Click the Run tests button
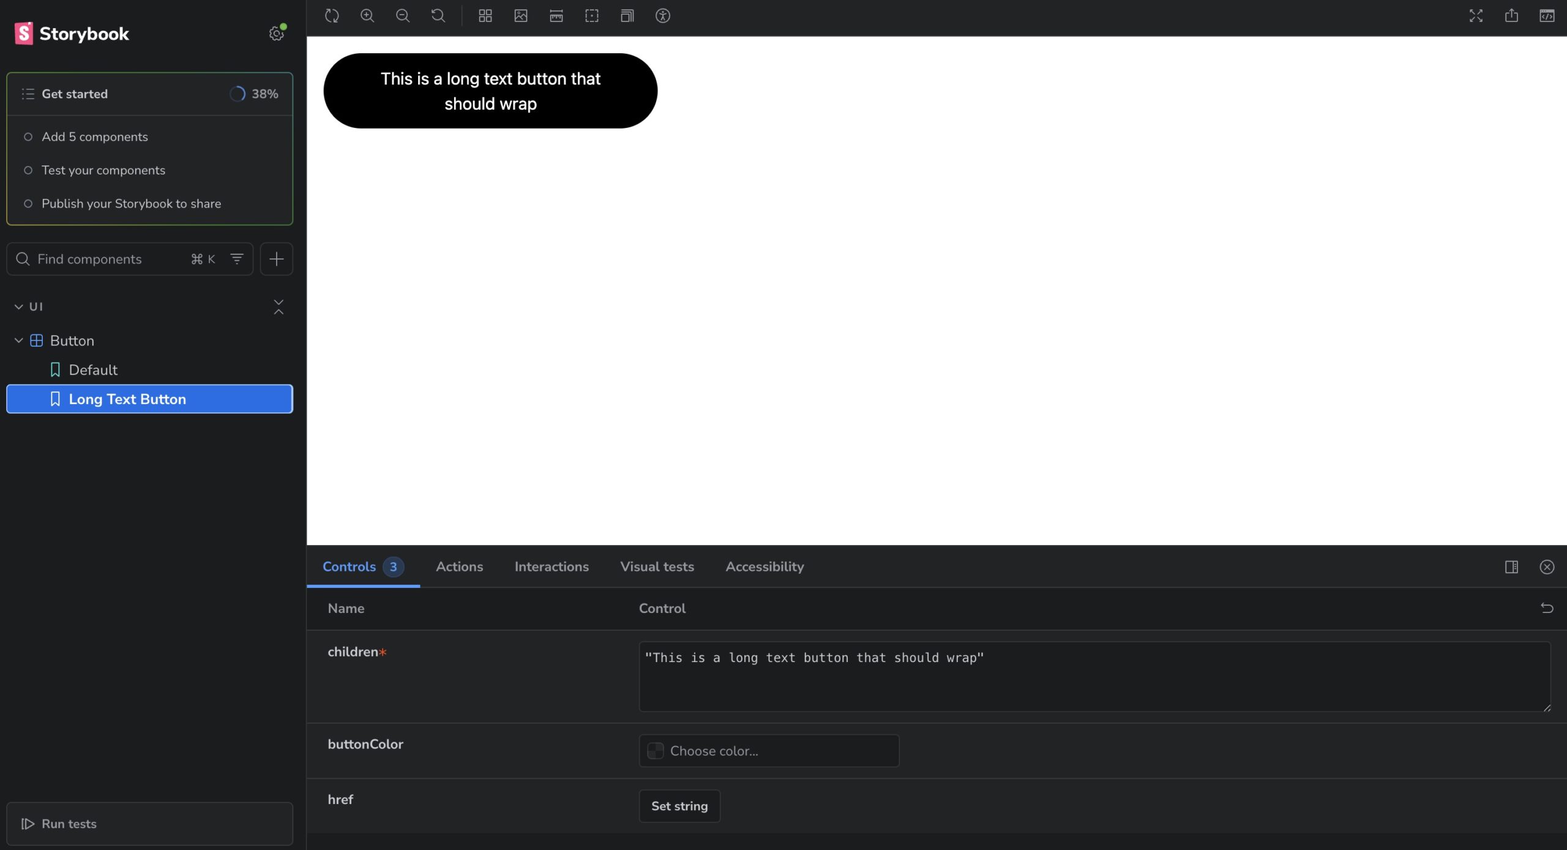Image resolution: width=1567 pixels, height=850 pixels. click(149, 824)
